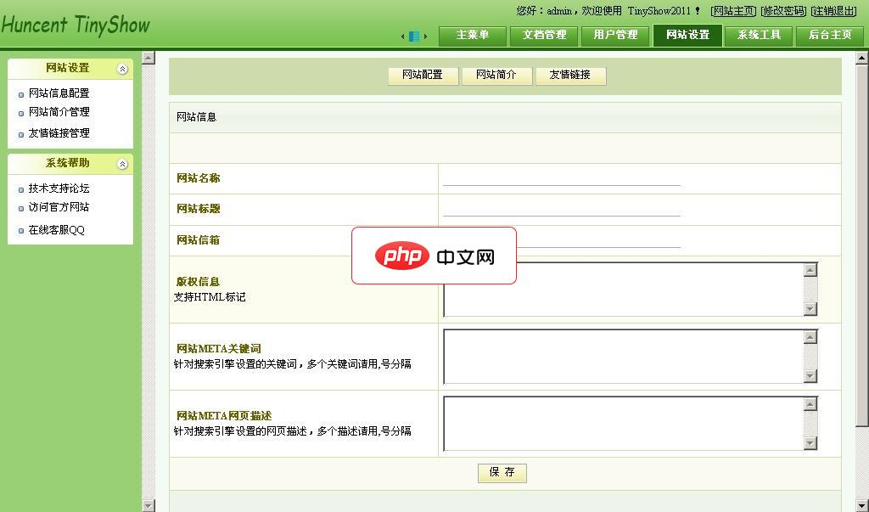Screen dimensions: 869x512
Task: Click the 支持HTML标记 hint text
Action: [x=210, y=297]
